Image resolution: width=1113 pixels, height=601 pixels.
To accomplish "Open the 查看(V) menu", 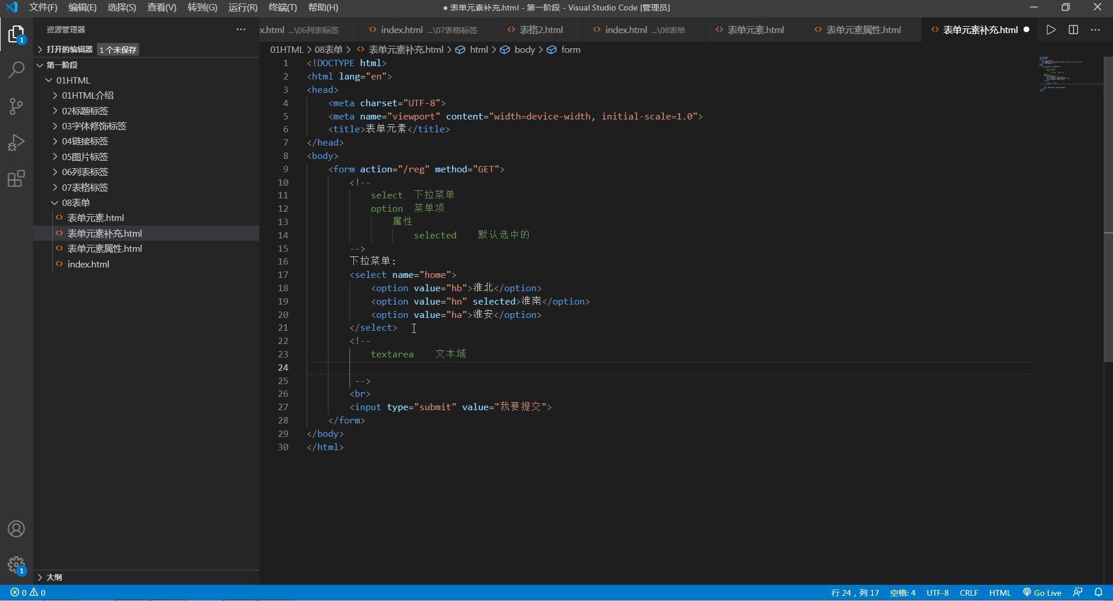I will coord(162,8).
